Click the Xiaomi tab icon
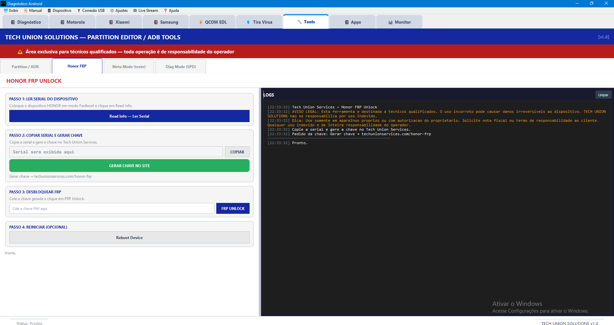 [111, 22]
